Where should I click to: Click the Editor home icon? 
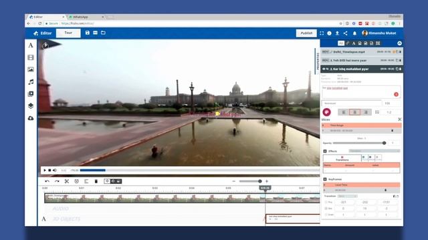35,33
